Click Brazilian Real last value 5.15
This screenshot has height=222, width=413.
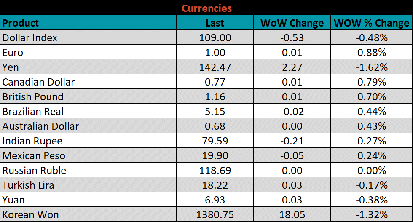point(215,112)
